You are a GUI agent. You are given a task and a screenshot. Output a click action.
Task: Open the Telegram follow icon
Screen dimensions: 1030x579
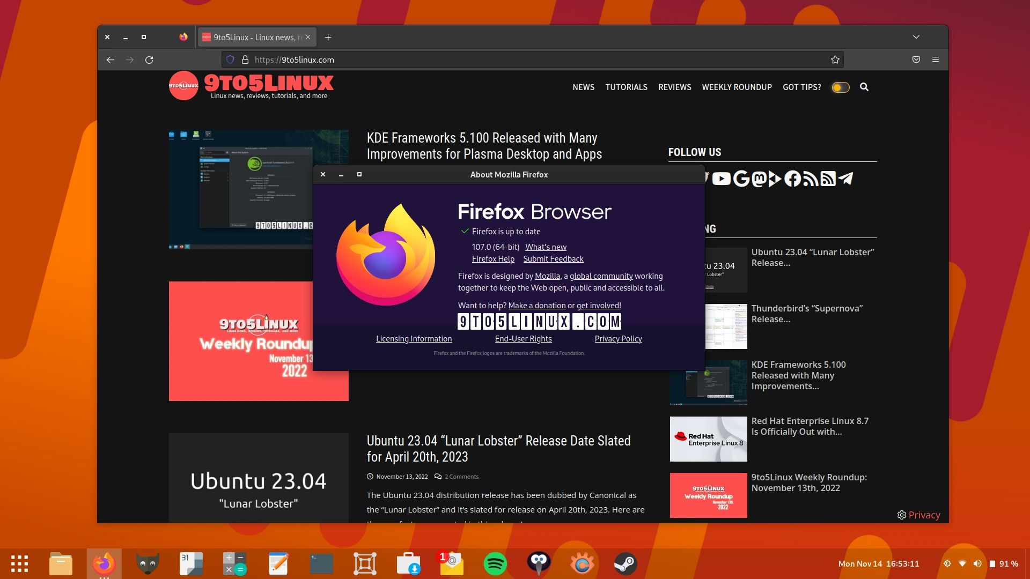point(846,179)
